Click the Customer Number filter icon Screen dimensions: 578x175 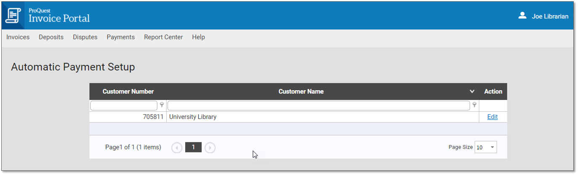pyautogui.click(x=162, y=105)
